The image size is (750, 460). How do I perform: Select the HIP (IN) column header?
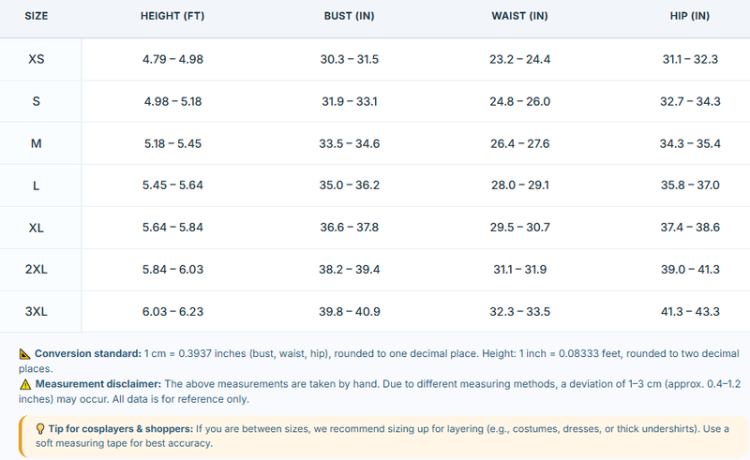click(690, 16)
